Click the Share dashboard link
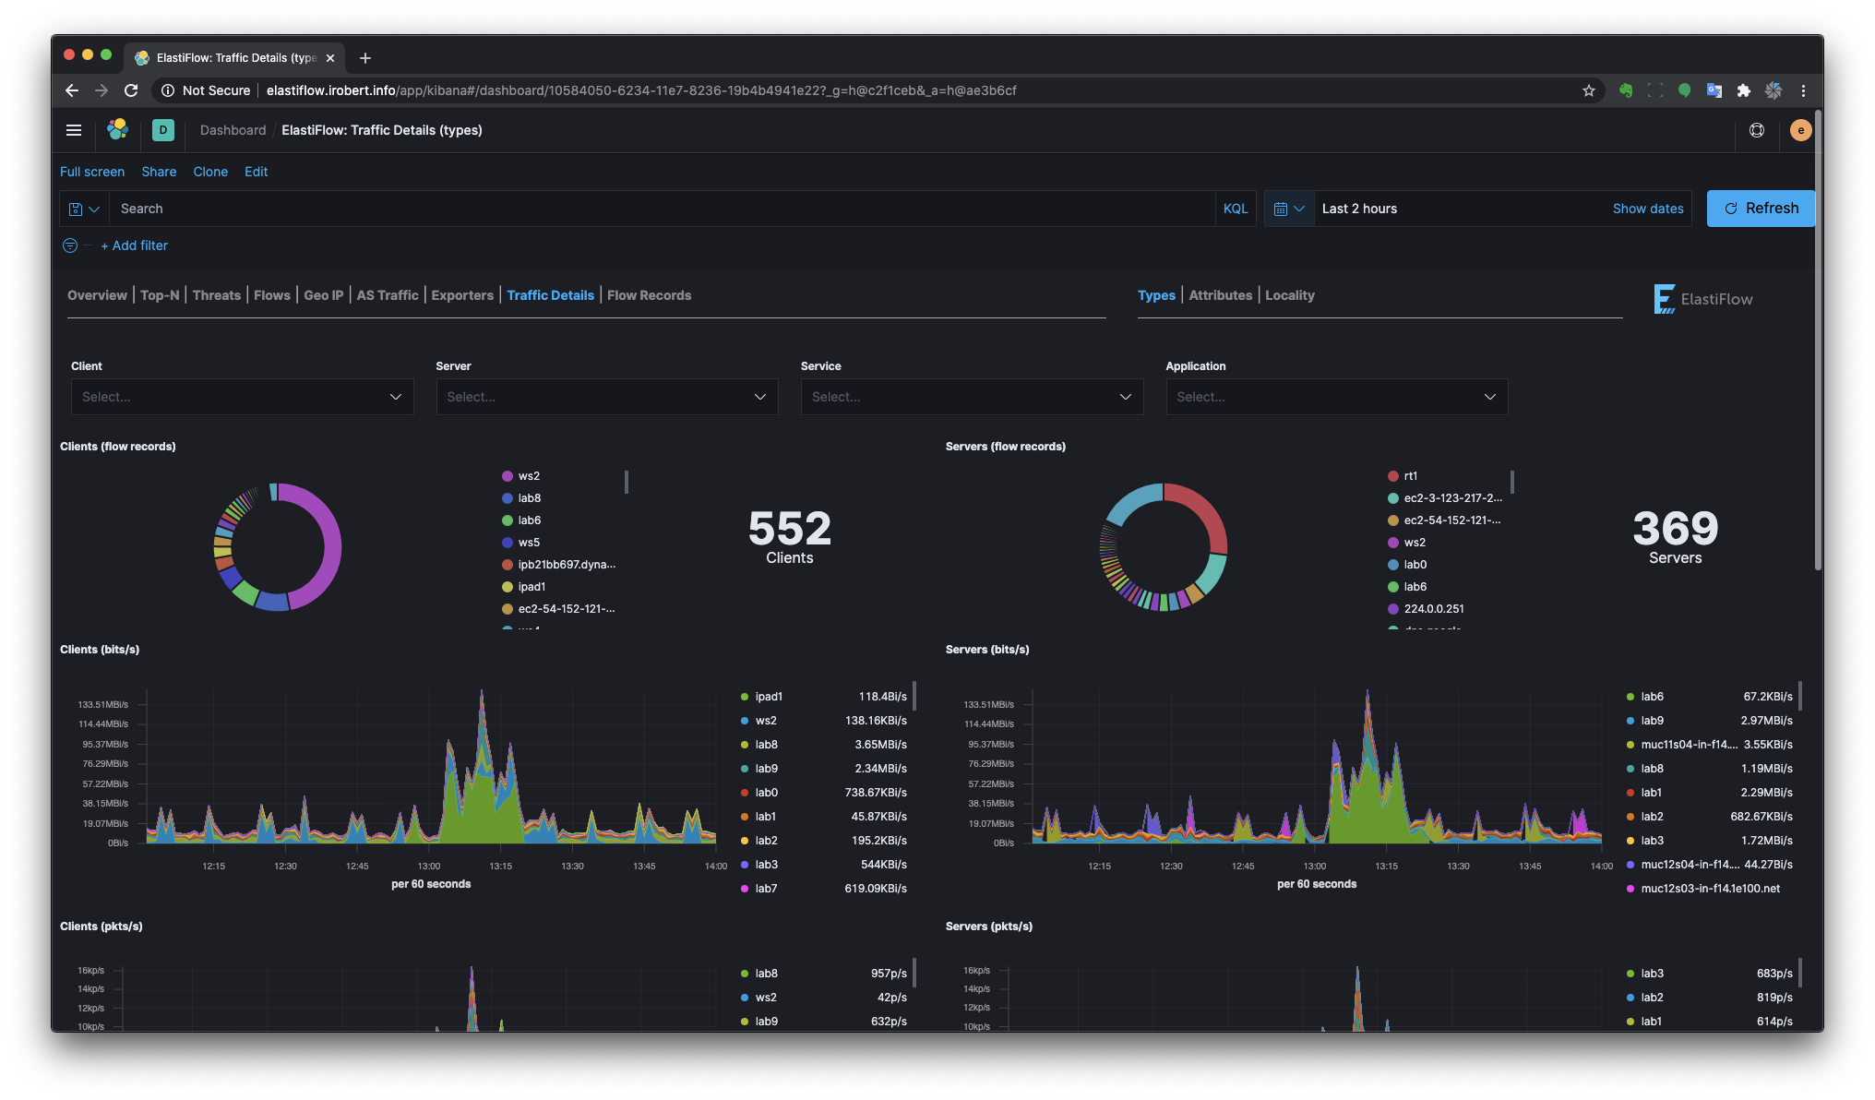 point(159,172)
